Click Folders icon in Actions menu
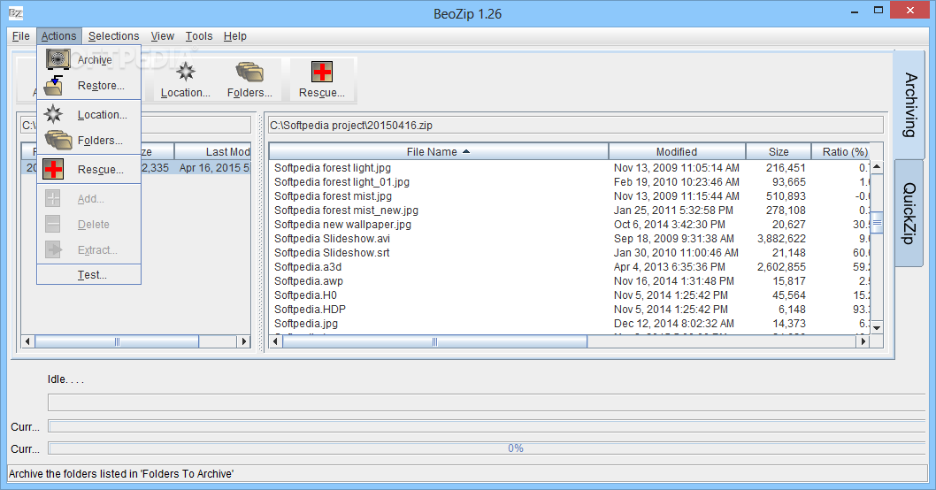 [x=58, y=141]
